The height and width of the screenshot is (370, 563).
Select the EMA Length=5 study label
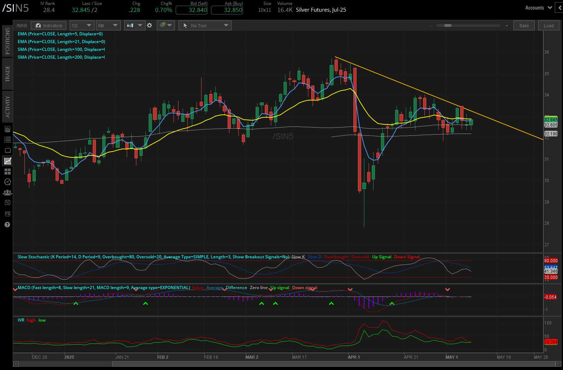pos(60,34)
